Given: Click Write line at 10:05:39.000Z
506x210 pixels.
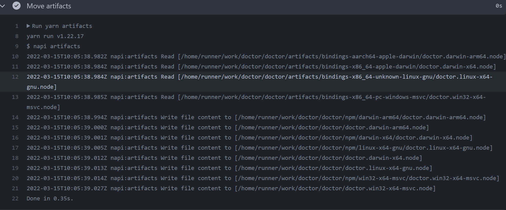Looking at the screenshot, I should pos(228,127).
